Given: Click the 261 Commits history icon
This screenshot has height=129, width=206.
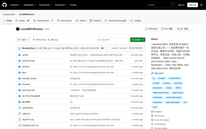Looking at the screenshot, I should (130, 48).
